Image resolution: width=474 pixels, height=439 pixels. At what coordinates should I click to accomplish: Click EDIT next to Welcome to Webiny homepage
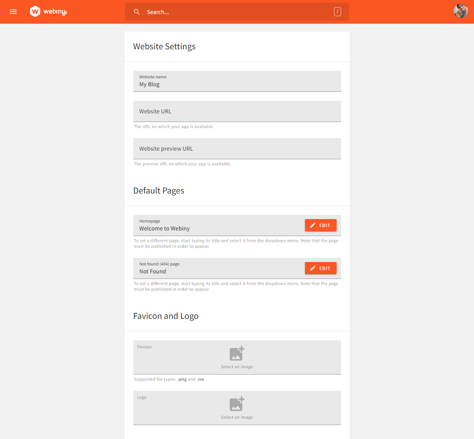click(320, 225)
